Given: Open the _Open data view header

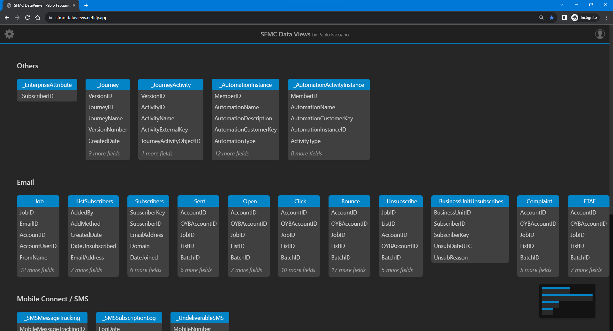Looking at the screenshot, I should pos(249,201).
